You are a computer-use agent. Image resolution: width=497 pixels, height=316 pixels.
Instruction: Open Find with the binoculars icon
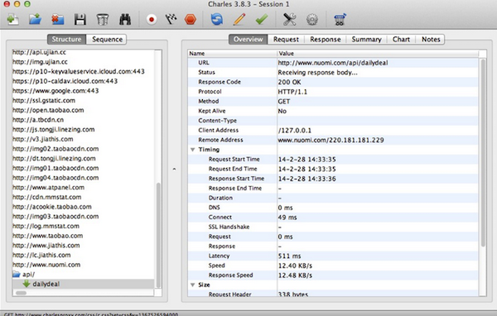[x=125, y=20]
